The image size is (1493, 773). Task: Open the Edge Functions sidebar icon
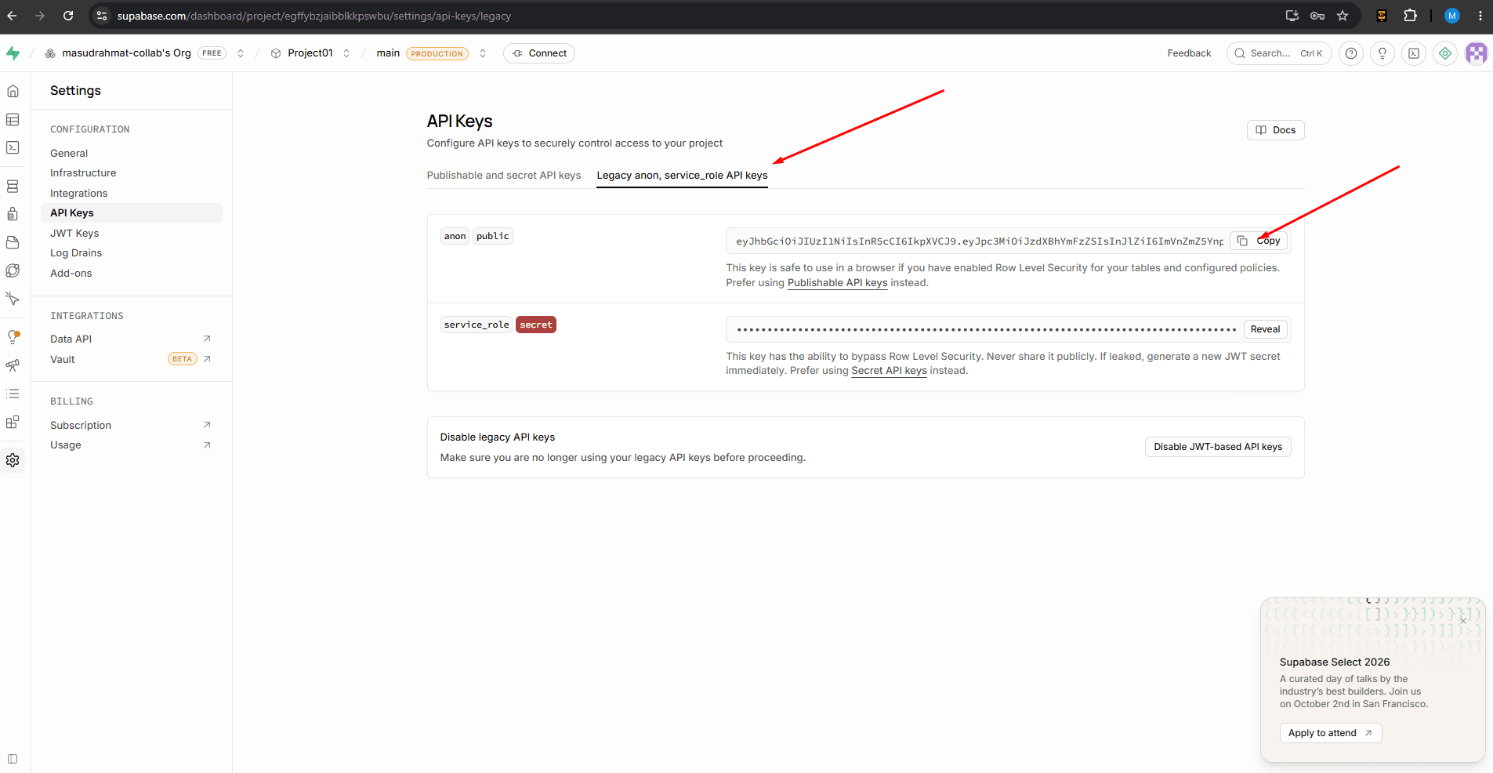13,270
